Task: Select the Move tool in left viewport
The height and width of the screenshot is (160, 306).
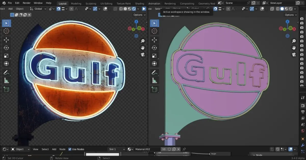Action: (6, 40)
